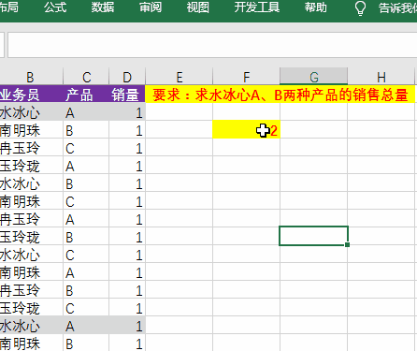Select 冉玉玲 in the third data row

[31, 148]
